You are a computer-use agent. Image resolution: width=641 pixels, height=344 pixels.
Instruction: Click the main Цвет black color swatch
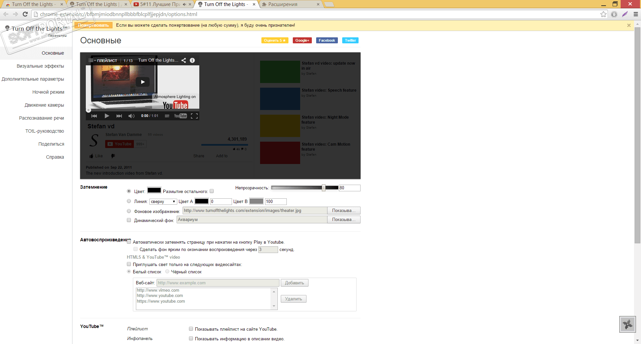click(154, 190)
